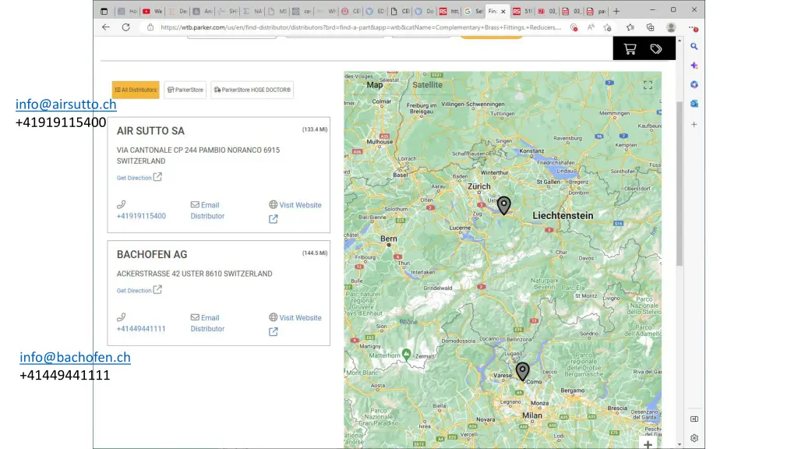Call AIR SUTTO SA at +41919115400 link
798x449 pixels.
pos(141,216)
